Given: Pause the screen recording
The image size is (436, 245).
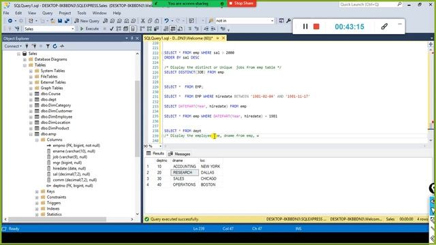Looking at the screenshot, I should (305, 27).
